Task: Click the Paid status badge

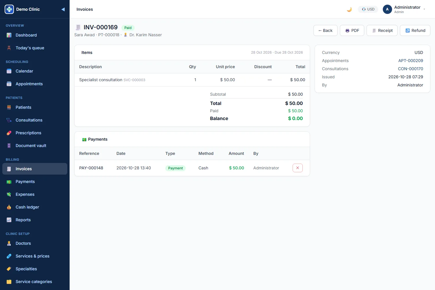Action: 128,28
